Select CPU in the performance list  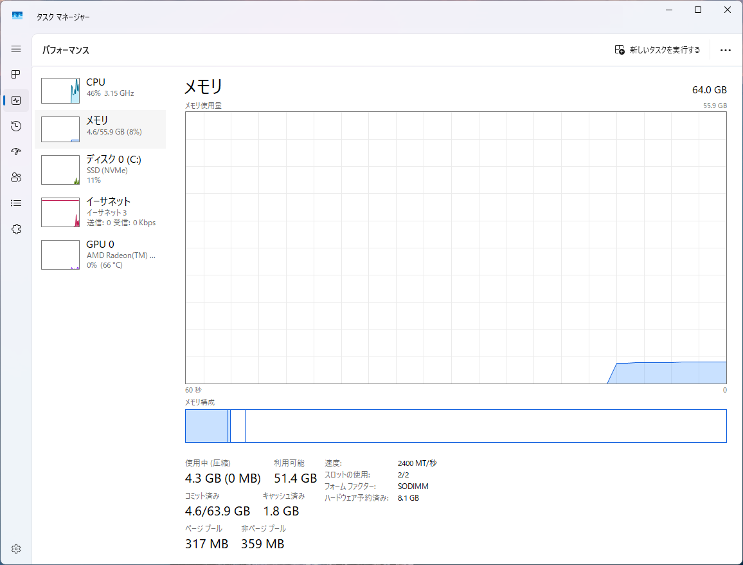[100, 90]
